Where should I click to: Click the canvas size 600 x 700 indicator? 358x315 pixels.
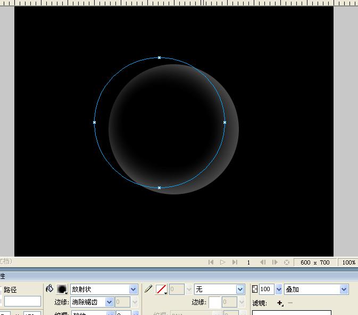coord(315,262)
